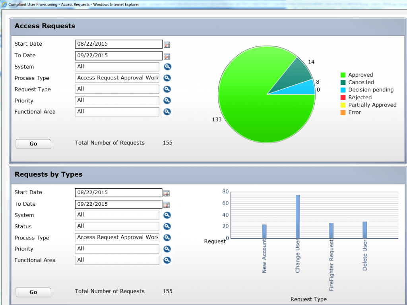Select the Functional Area field in Requests by Types

[117, 260]
